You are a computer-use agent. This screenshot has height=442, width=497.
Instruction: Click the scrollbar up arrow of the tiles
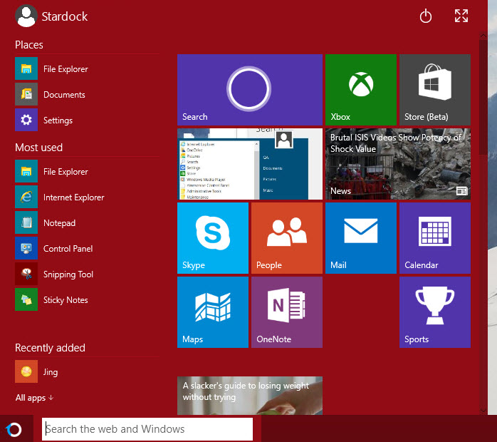[483, 36]
